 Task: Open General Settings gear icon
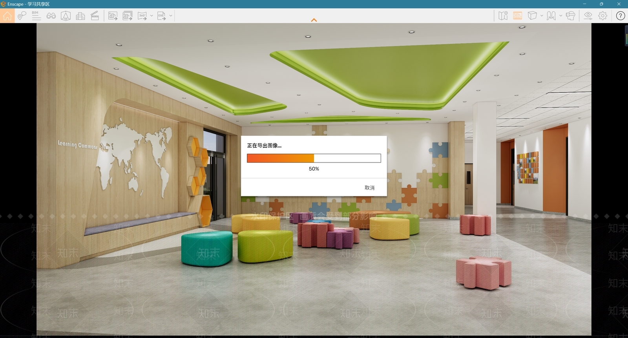pos(603,16)
